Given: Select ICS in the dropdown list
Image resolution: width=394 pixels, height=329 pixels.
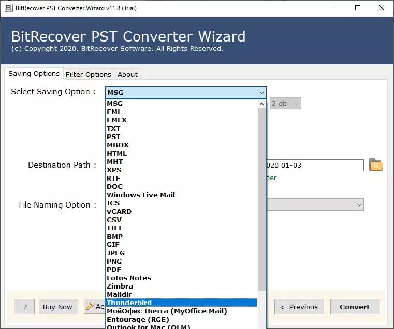Looking at the screenshot, I should [x=181, y=203].
